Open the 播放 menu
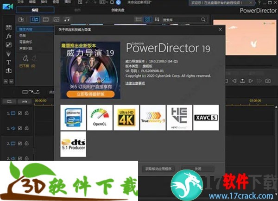This screenshot has width=278, height=201. point(68,2)
